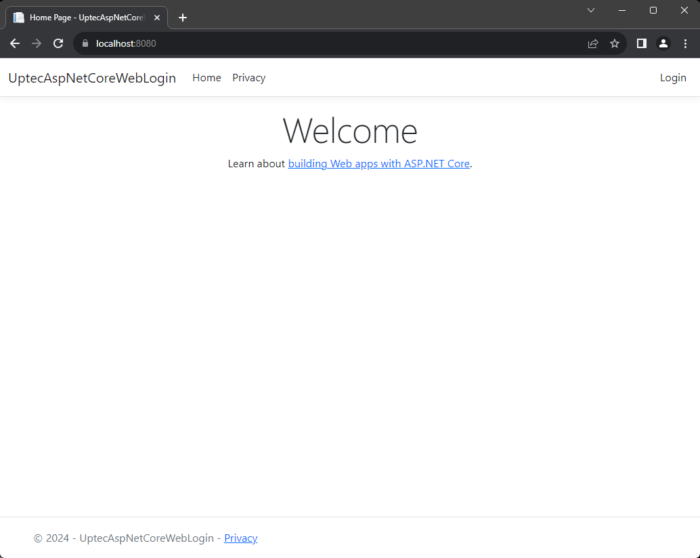This screenshot has width=700, height=558.
Task: Reload the current page
Action: click(x=58, y=43)
